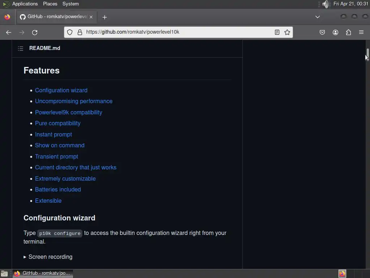Click the p10k configure code snippet

click(x=60, y=233)
